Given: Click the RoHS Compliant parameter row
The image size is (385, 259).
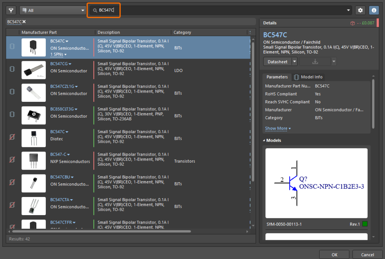Looking at the screenshot, I should click(317, 94).
